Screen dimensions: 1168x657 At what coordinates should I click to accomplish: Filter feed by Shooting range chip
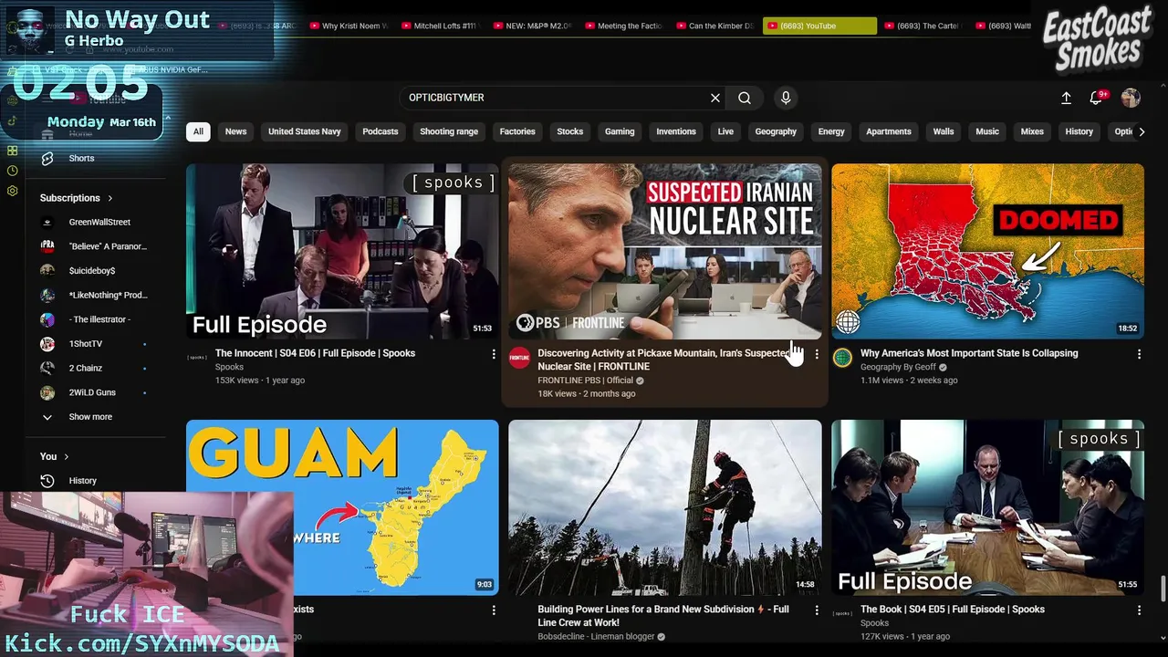(x=449, y=131)
